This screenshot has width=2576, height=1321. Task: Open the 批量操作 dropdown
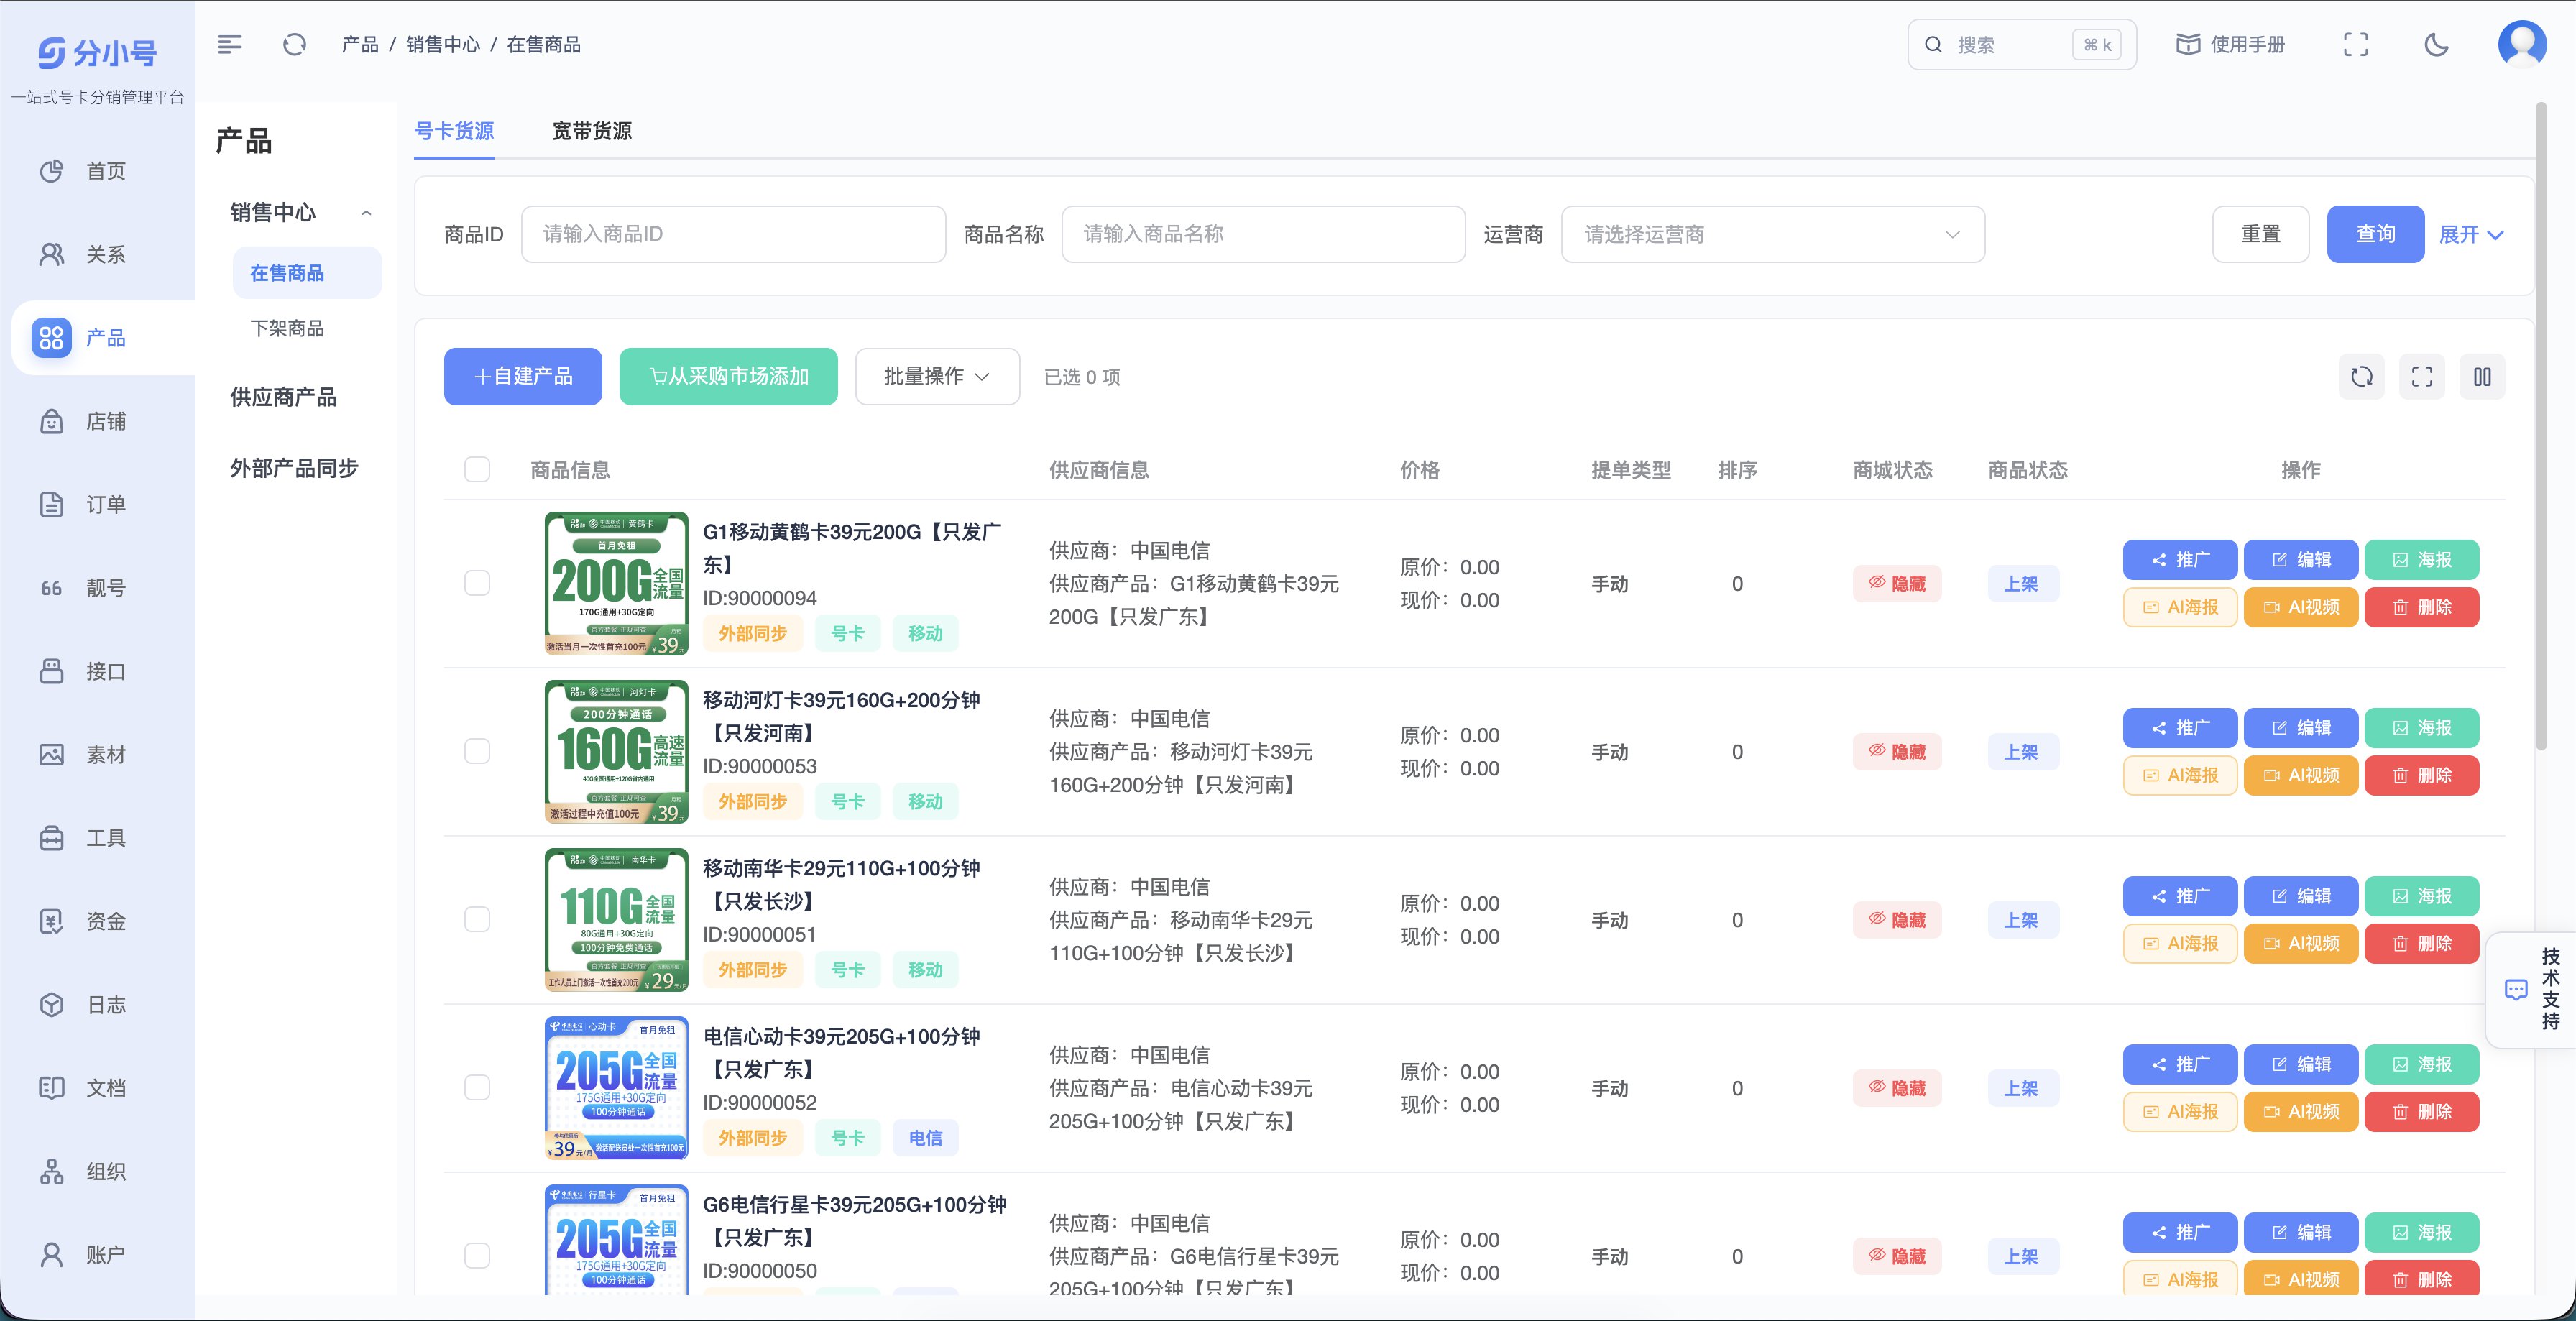coord(936,377)
